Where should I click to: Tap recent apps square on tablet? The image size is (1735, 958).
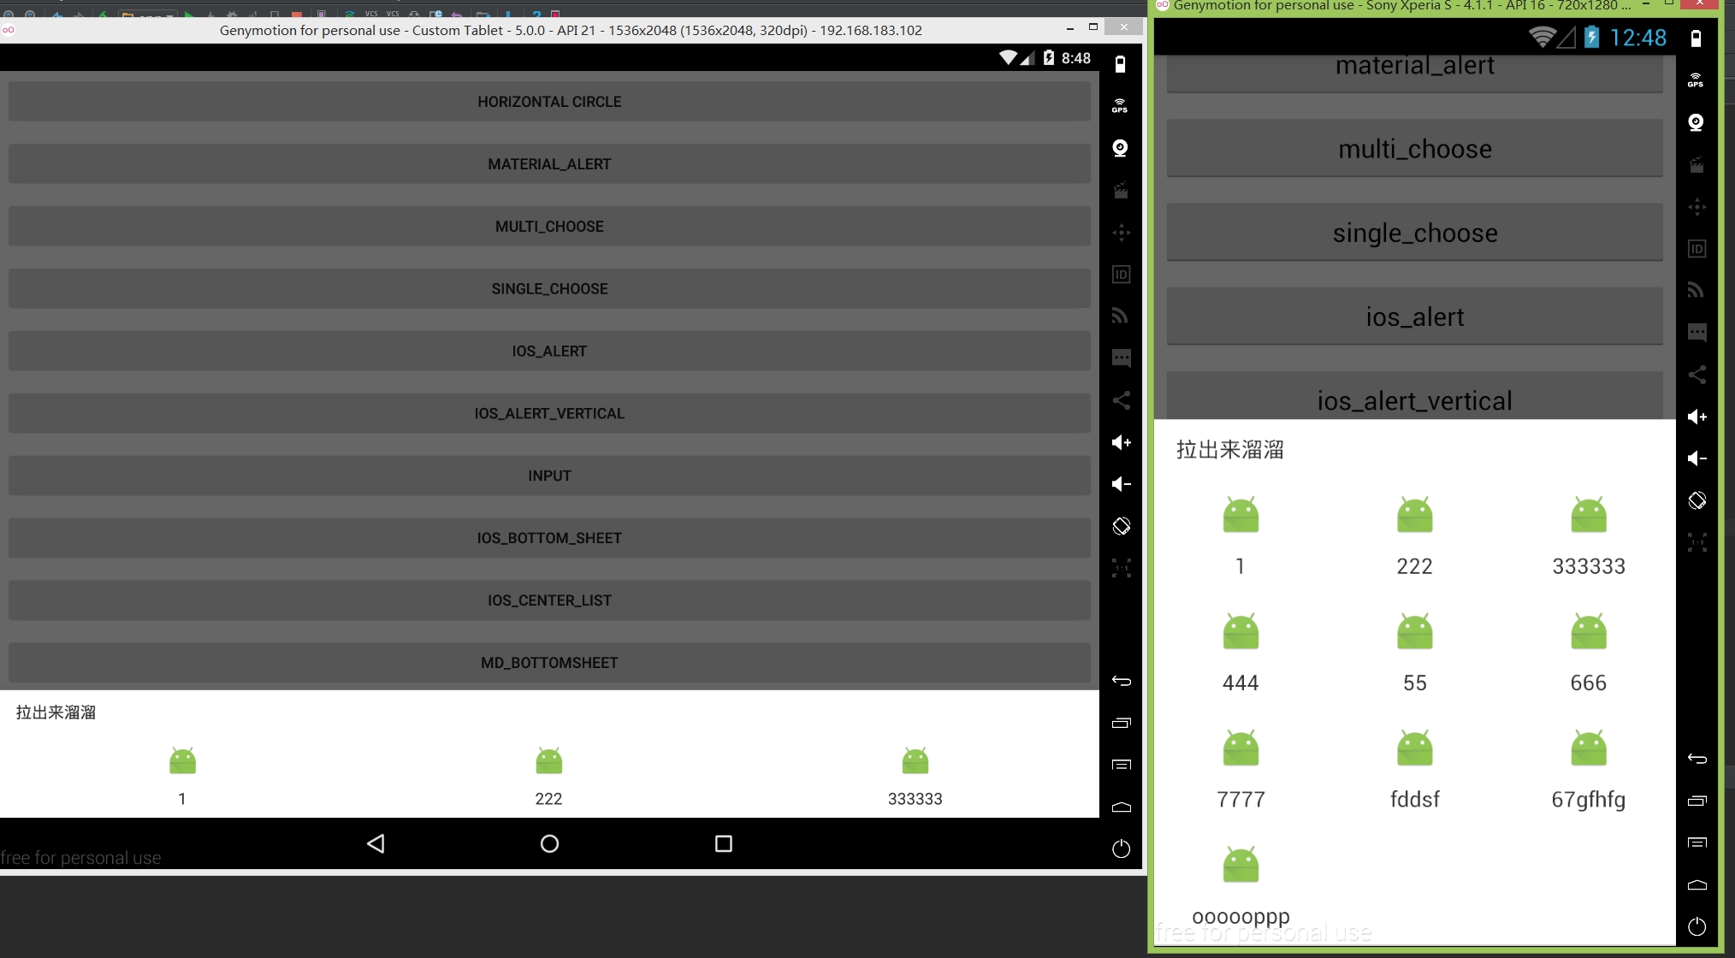point(723,843)
